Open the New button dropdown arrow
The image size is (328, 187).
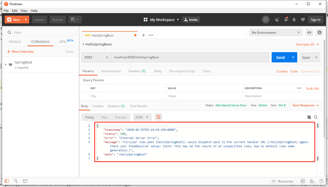pos(26,20)
